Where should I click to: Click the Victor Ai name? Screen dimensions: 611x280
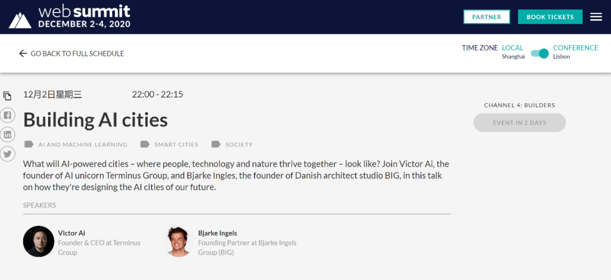pos(71,233)
